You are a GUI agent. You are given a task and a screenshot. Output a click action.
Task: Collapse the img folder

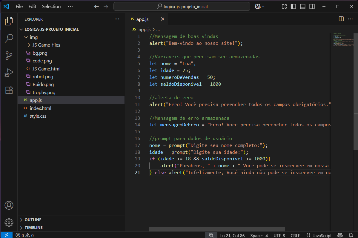(26, 37)
